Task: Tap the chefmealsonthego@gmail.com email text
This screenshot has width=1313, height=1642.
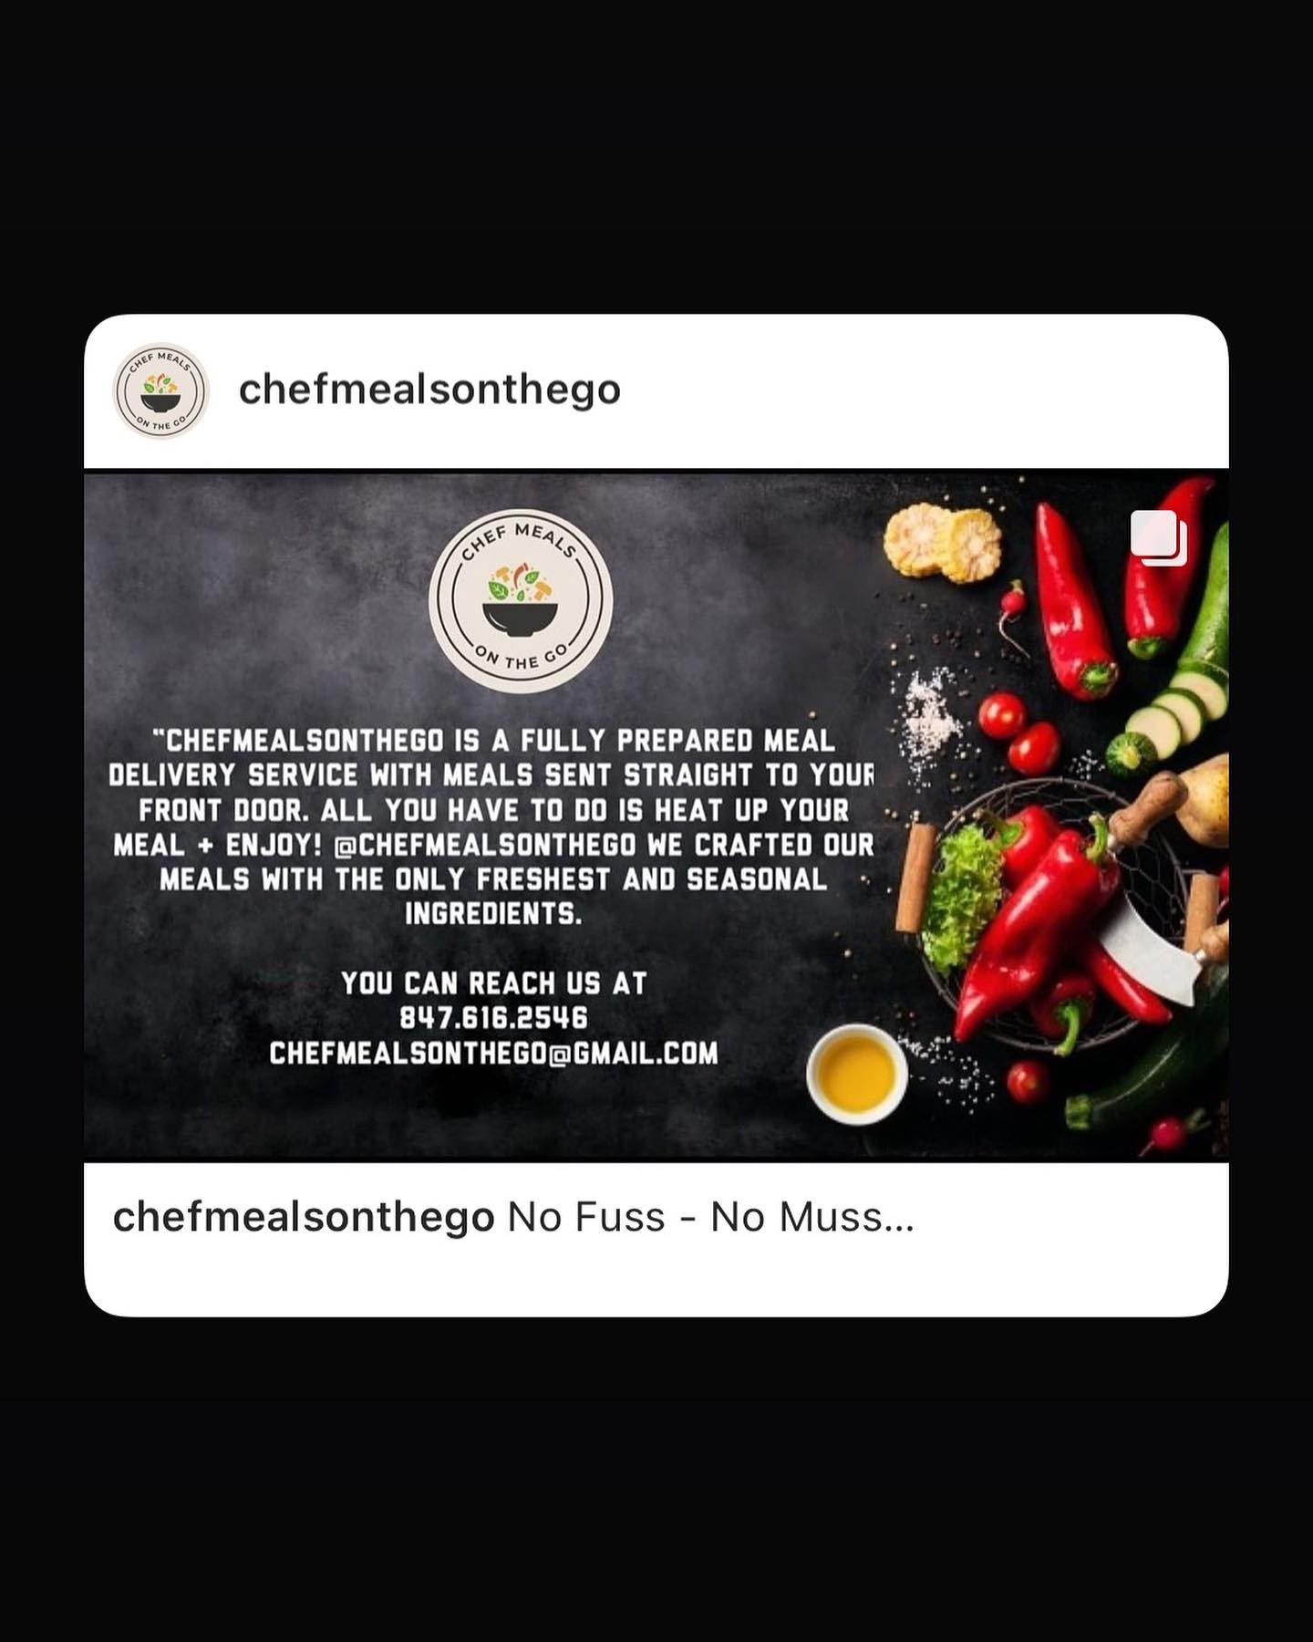Action: tap(493, 1053)
